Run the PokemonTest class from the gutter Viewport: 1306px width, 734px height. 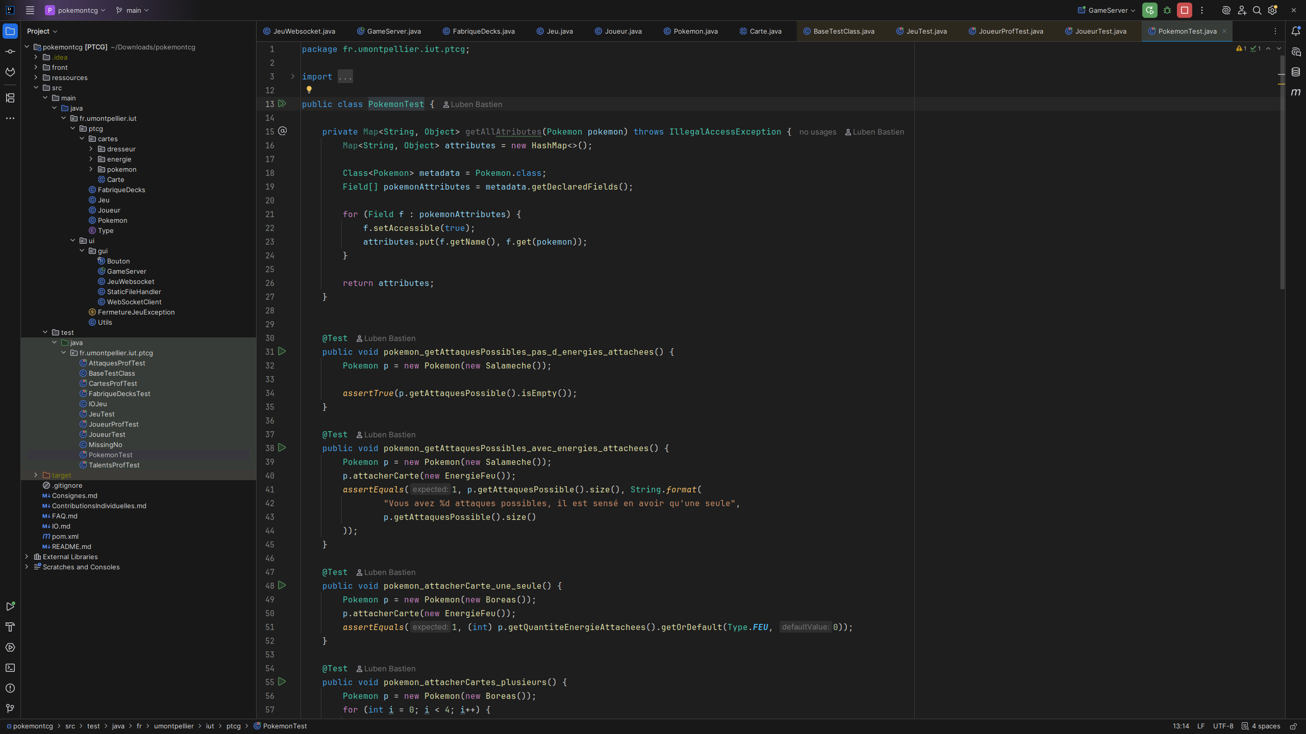(282, 104)
